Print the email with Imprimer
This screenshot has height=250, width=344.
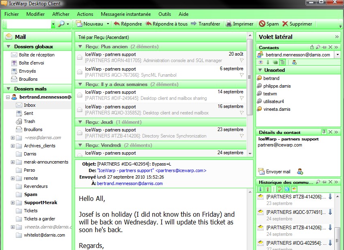click(229, 24)
